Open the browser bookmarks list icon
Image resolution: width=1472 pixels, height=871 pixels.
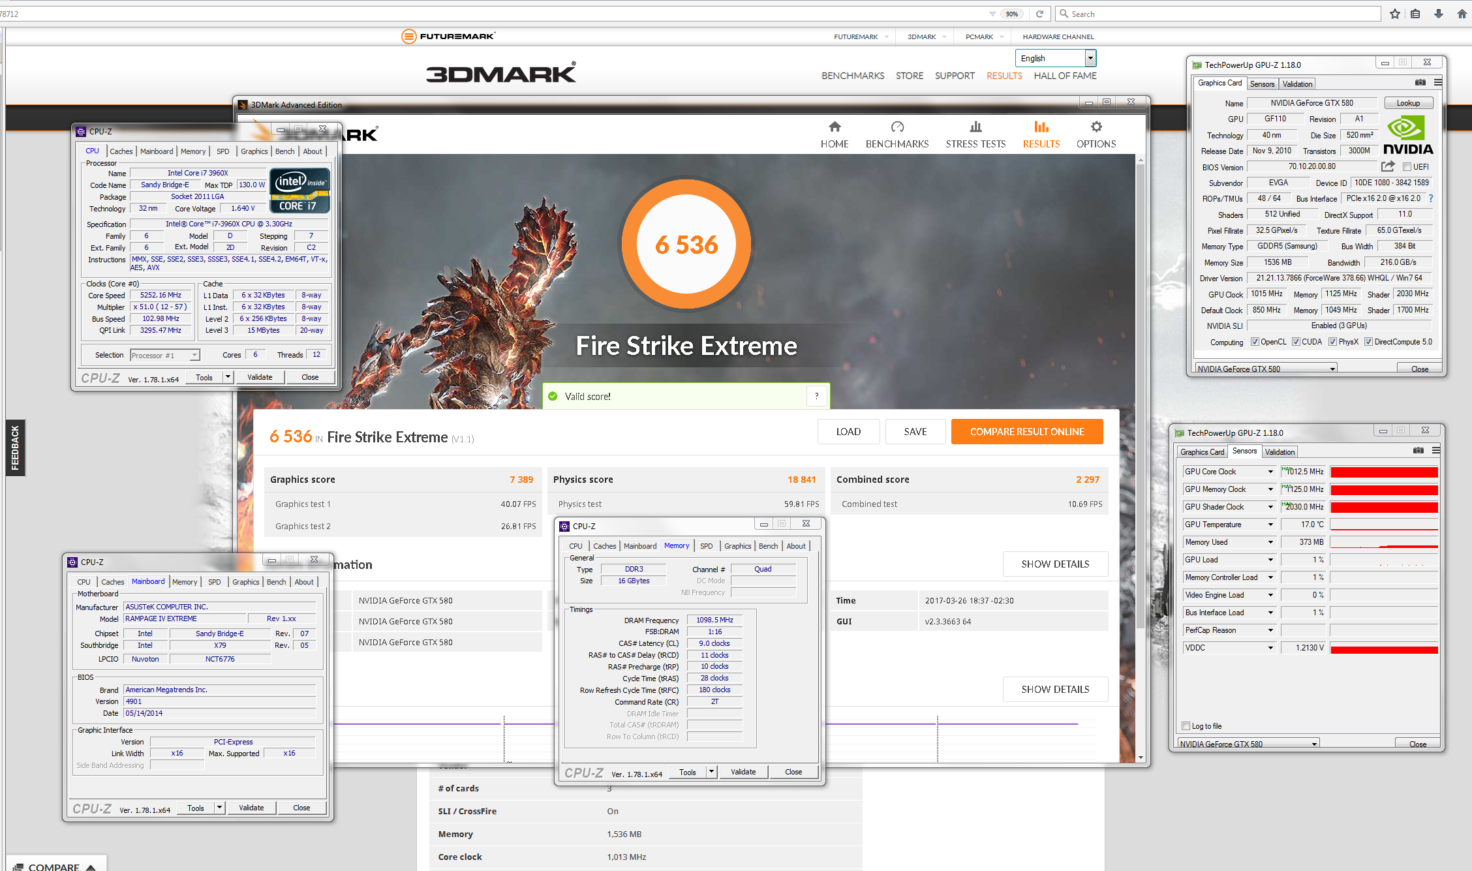pyautogui.click(x=1415, y=14)
